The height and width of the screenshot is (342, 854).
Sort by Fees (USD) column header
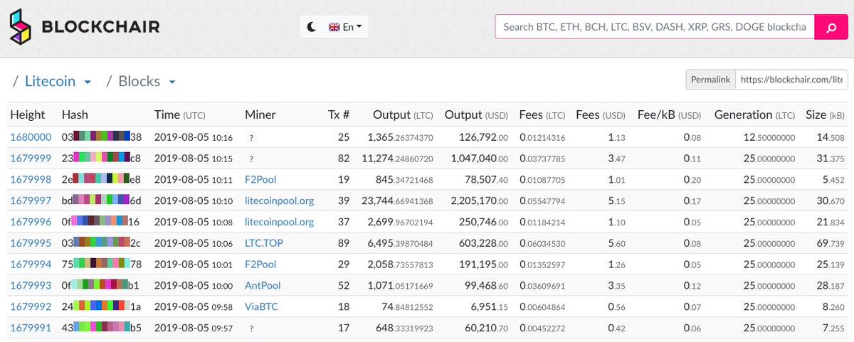coord(600,114)
